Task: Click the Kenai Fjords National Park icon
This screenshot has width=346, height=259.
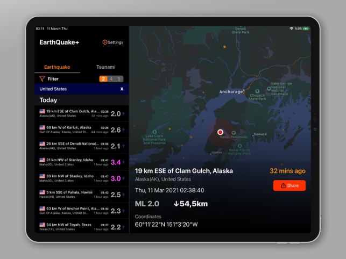Action: point(239,146)
